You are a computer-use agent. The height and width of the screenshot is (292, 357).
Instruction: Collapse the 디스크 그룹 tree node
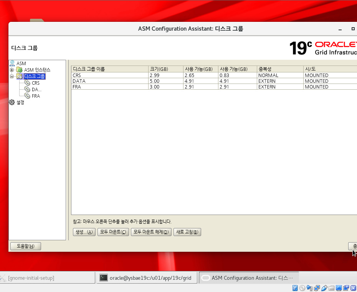[x=12, y=76]
